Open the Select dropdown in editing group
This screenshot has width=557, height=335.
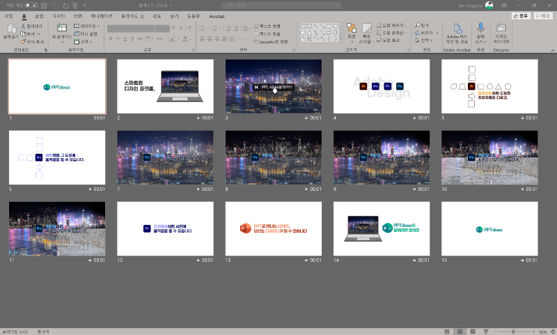tap(426, 40)
